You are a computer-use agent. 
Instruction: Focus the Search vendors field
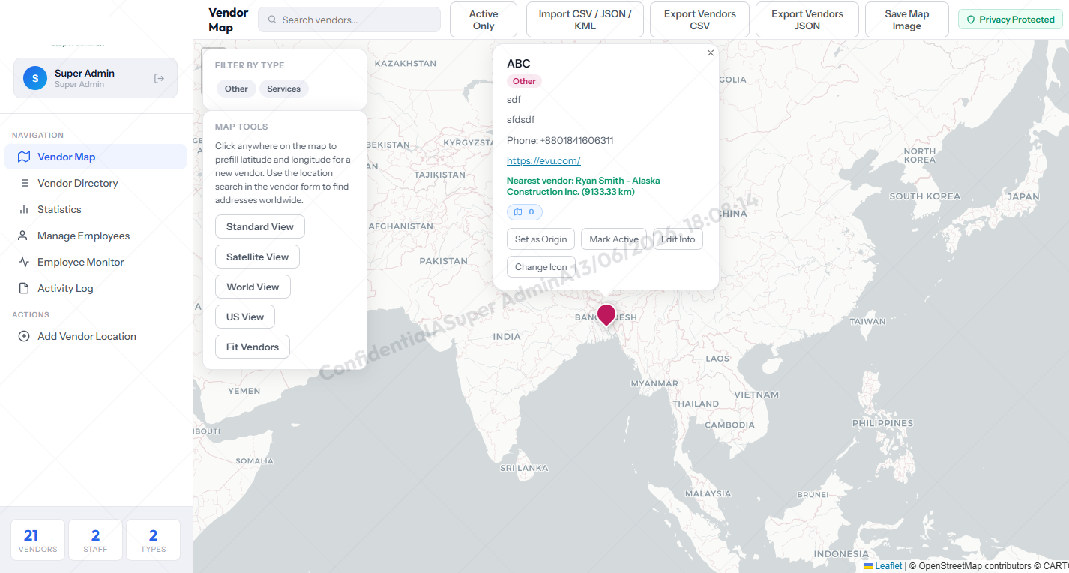click(349, 19)
